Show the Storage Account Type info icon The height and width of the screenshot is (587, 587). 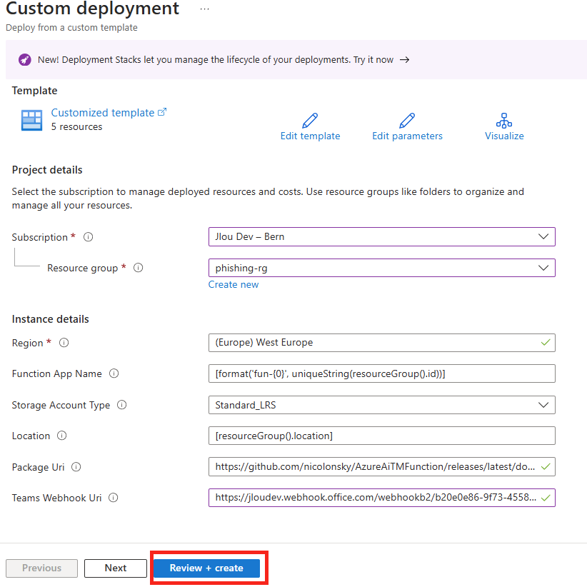click(x=121, y=405)
